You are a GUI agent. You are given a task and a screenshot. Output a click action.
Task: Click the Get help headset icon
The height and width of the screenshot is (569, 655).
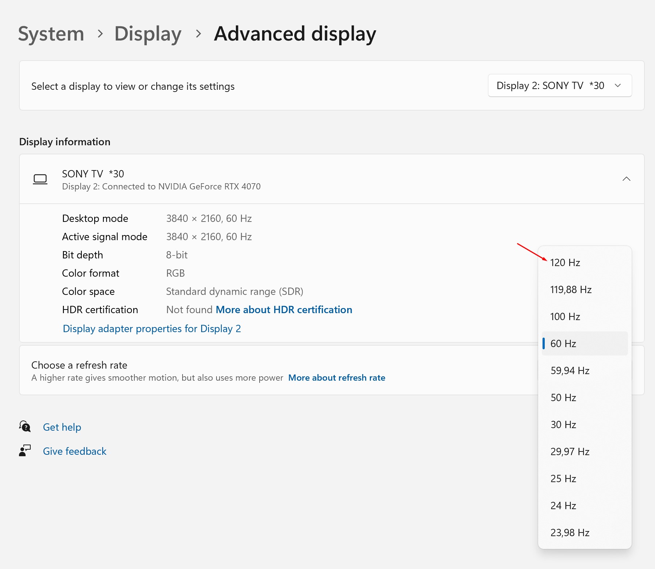point(25,426)
